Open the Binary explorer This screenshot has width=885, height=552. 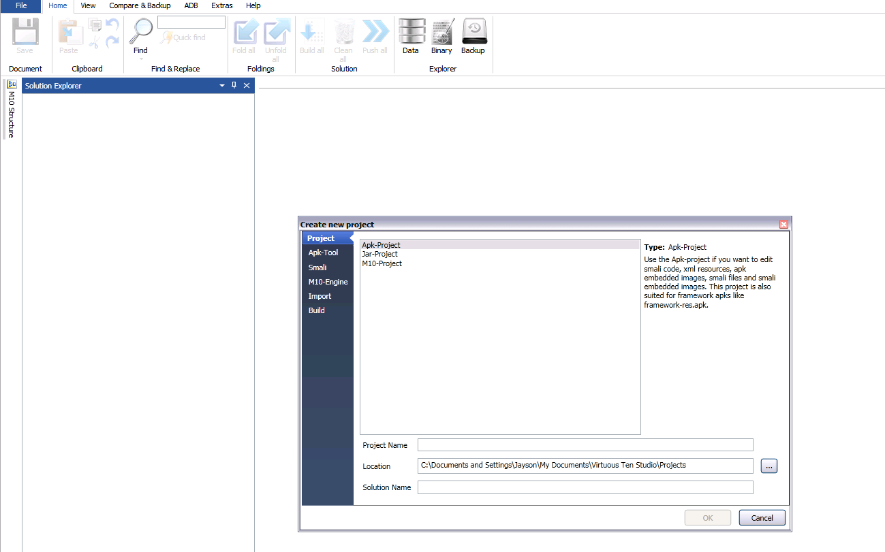(x=441, y=36)
